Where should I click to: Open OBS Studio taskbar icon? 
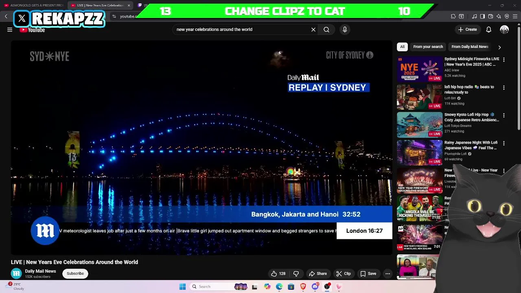tap(327, 286)
